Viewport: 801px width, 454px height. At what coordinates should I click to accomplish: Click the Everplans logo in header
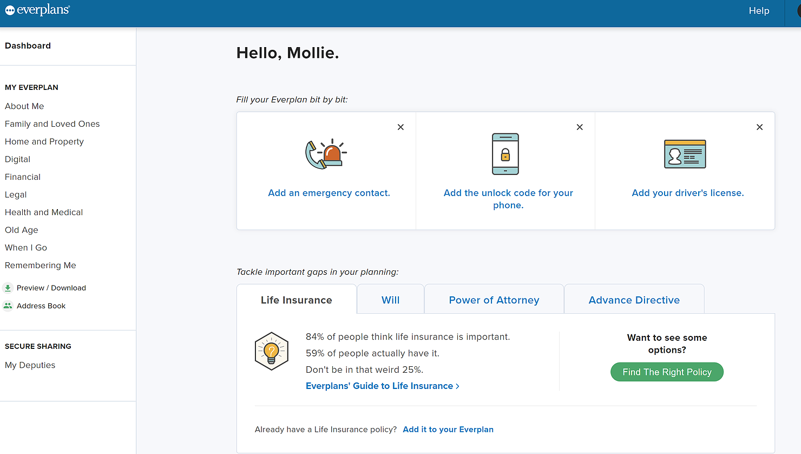point(37,10)
